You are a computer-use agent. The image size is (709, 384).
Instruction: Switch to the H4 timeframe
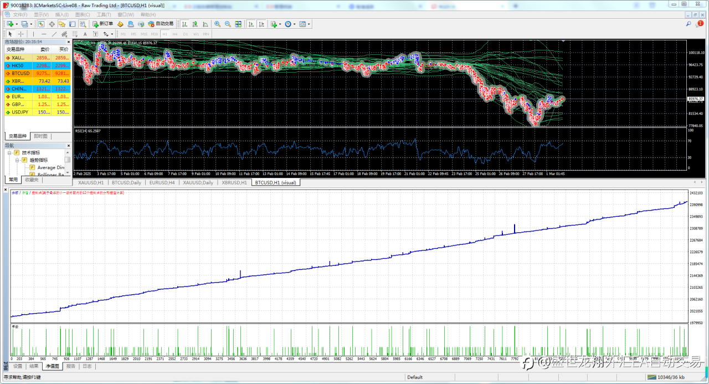point(175,34)
